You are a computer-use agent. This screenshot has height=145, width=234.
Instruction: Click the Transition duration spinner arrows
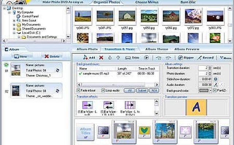(x=210, y=68)
